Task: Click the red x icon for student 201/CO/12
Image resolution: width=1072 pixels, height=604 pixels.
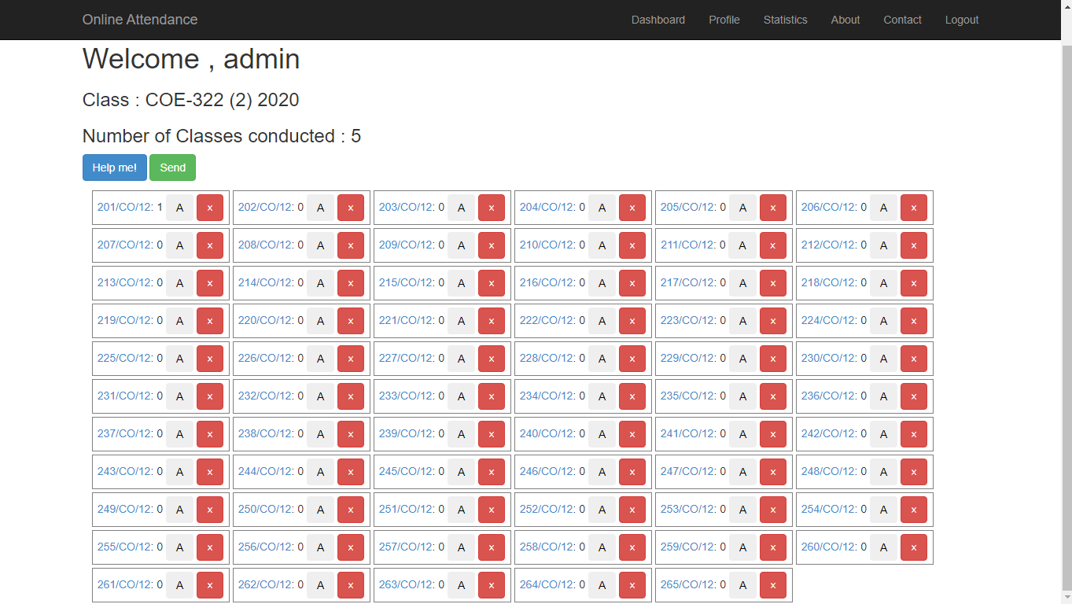Action: (x=210, y=207)
